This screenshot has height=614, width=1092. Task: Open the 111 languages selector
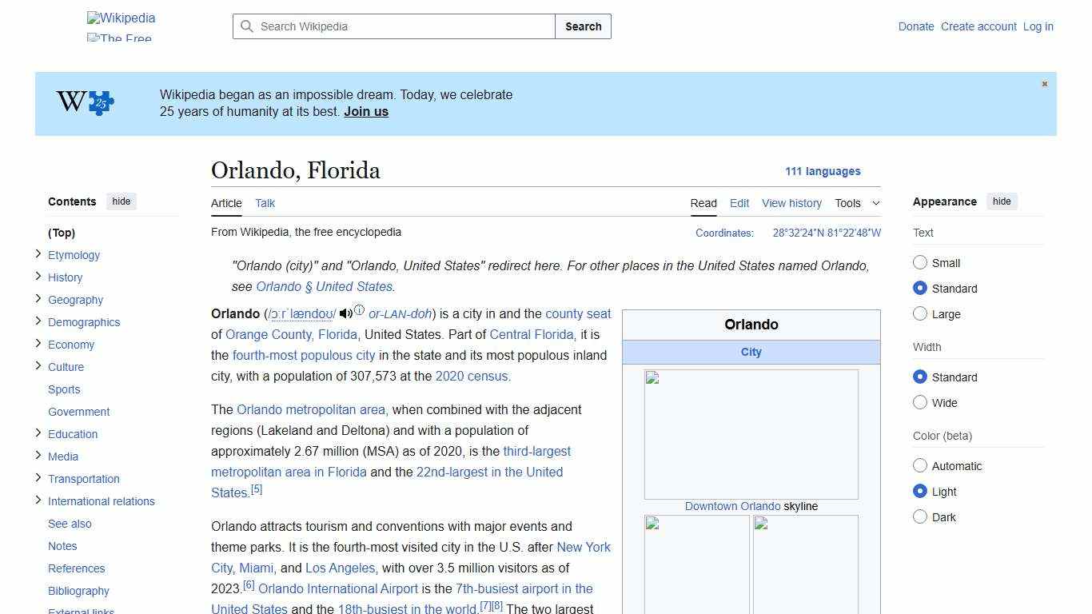point(823,171)
